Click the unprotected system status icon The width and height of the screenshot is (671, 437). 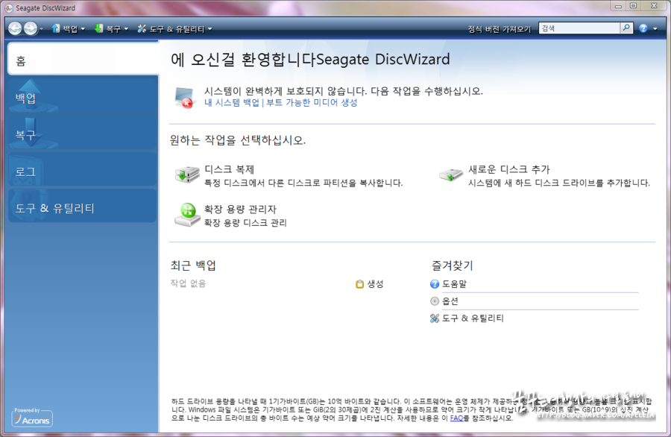coord(184,97)
